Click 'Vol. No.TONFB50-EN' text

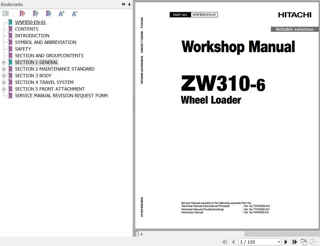coord(257,206)
